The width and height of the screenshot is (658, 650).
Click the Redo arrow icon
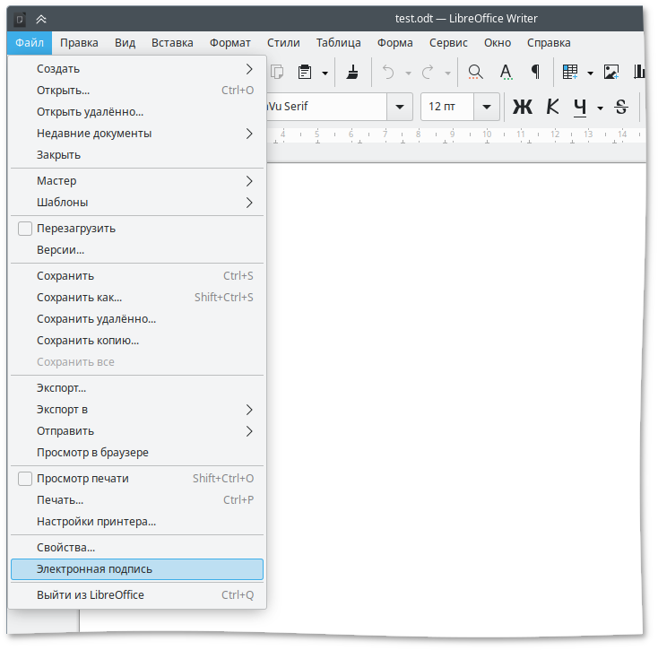pos(428,73)
